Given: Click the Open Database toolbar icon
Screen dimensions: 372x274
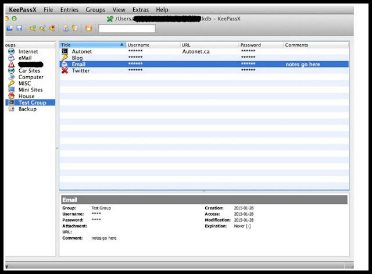Looking at the screenshot, I should coord(9,29).
